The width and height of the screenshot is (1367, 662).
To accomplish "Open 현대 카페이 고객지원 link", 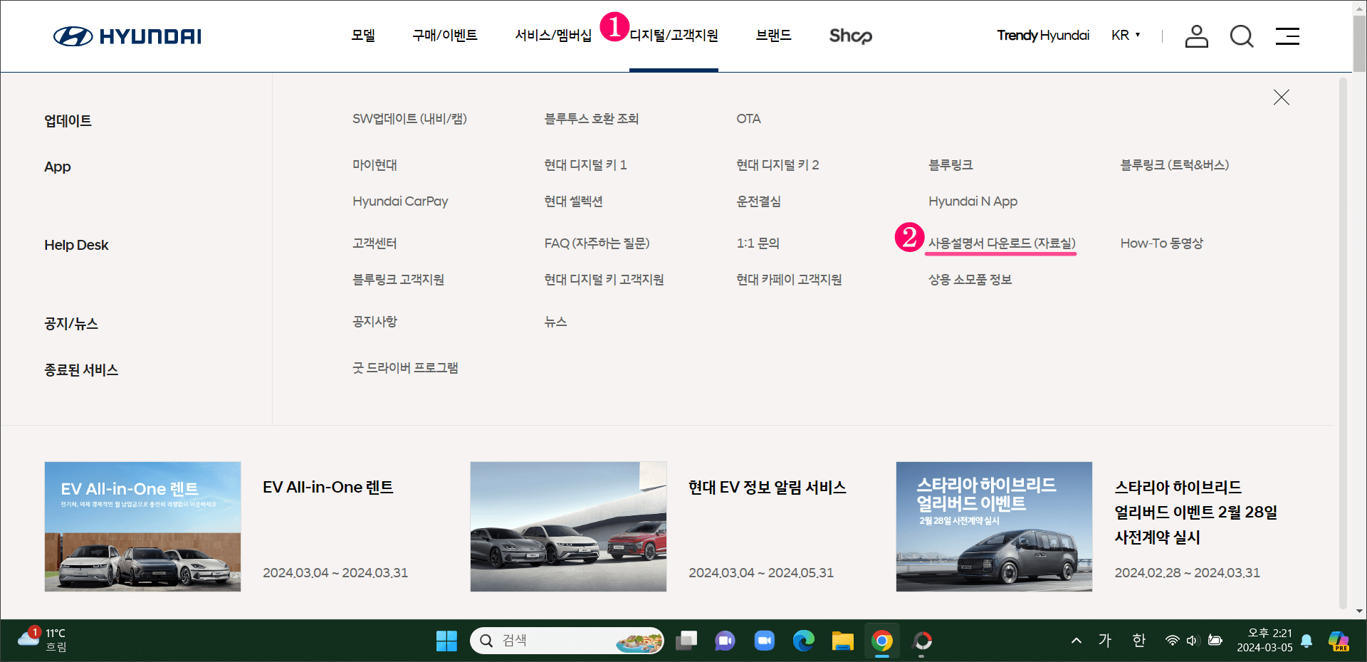I will 789,280.
